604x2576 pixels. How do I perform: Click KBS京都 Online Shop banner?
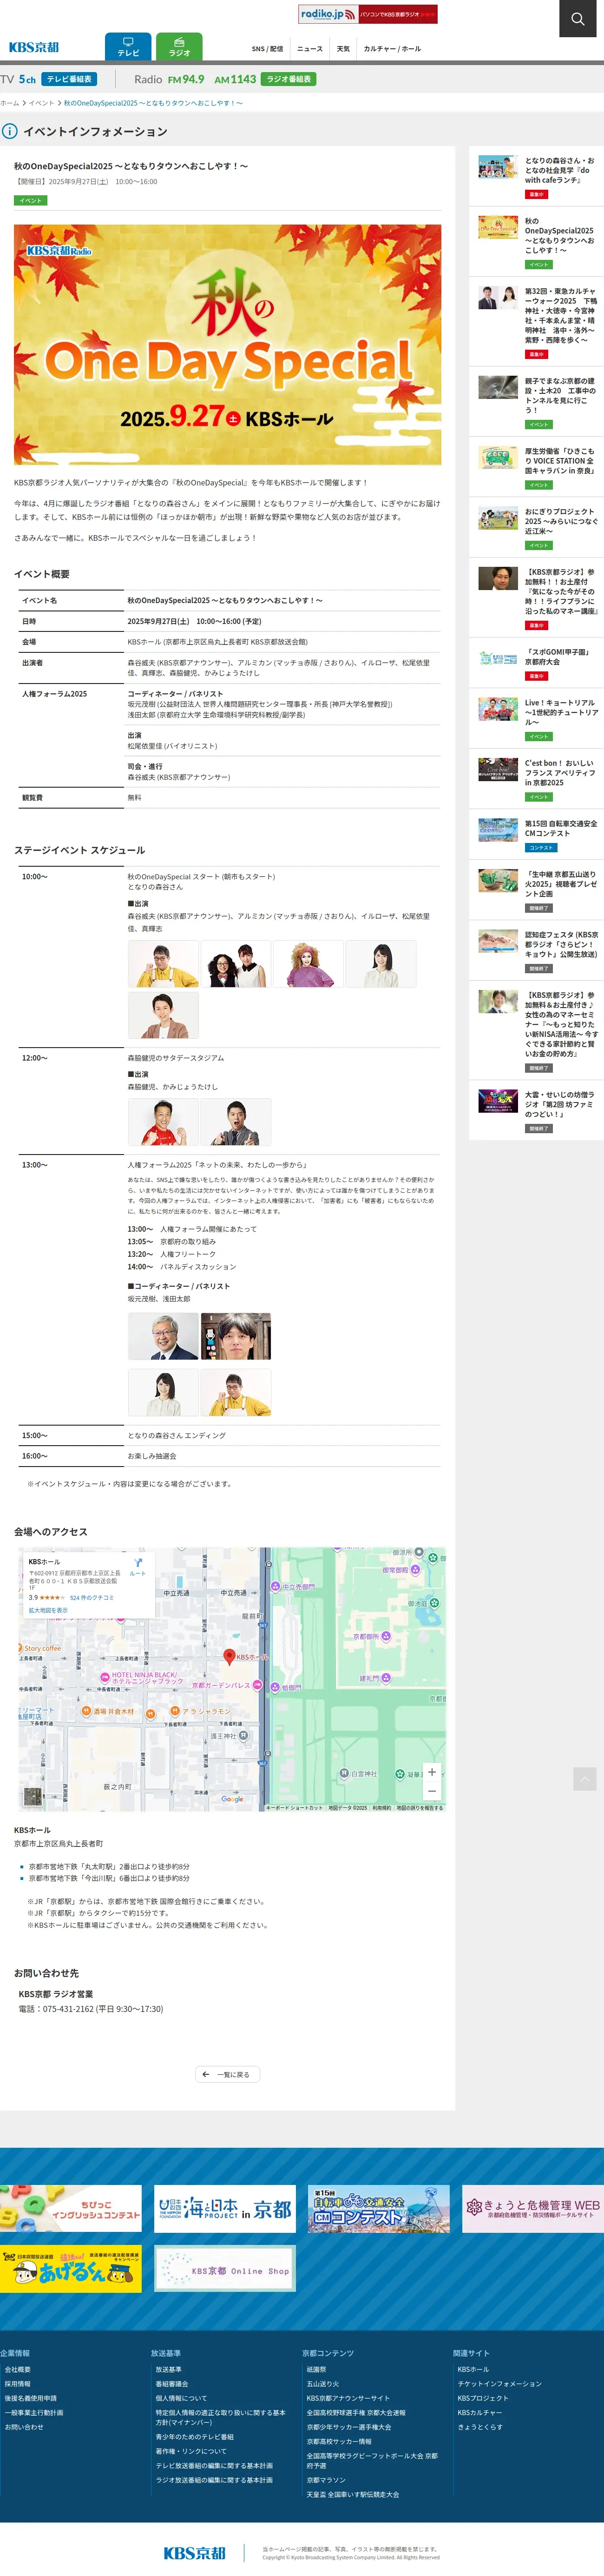[225, 2268]
